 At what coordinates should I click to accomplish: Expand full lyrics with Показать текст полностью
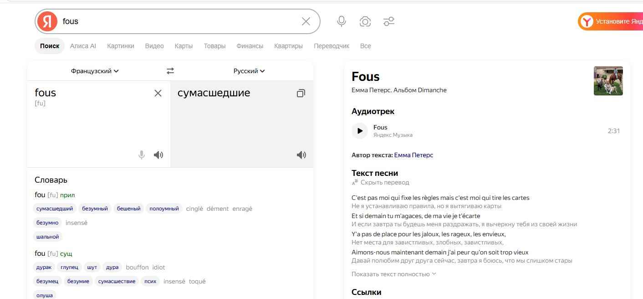(x=394, y=274)
